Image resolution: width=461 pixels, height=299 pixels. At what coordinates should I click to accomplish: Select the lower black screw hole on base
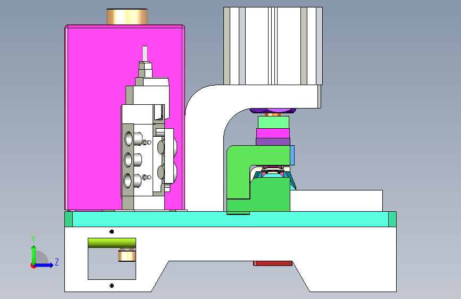click(112, 286)
